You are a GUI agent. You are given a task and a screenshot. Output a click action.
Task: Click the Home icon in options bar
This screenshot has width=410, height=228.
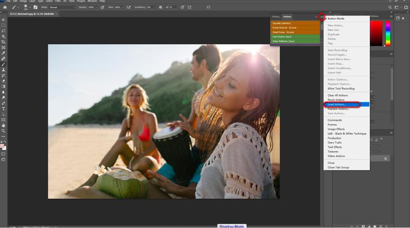point(5,7)
